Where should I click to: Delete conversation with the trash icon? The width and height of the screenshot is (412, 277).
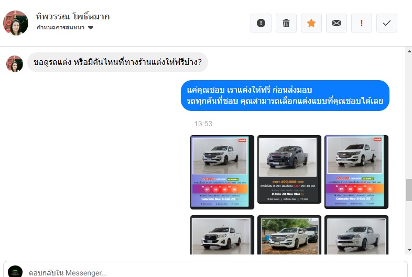pyautogui.click(x=286, y=23)
